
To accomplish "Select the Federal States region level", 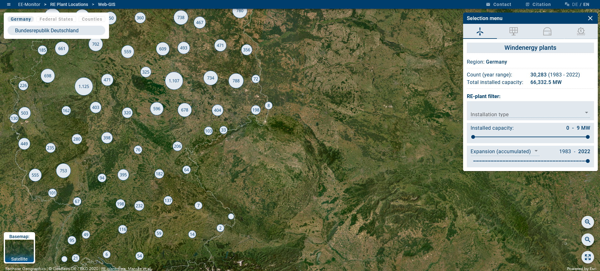I will click(56, 19).
